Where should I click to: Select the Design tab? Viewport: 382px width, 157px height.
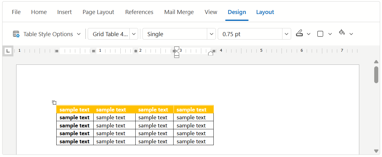237,12
